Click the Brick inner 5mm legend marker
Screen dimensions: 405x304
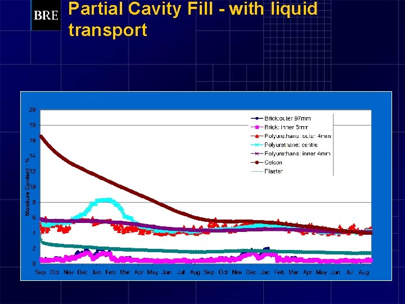point(256,127)
